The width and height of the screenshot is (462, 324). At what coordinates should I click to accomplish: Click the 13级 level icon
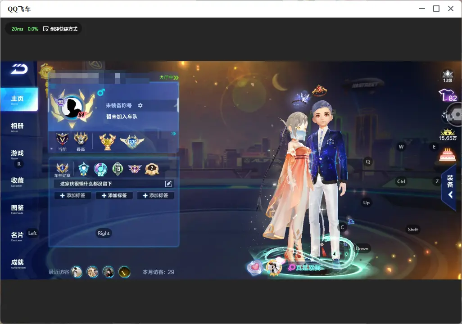[448, 76]
